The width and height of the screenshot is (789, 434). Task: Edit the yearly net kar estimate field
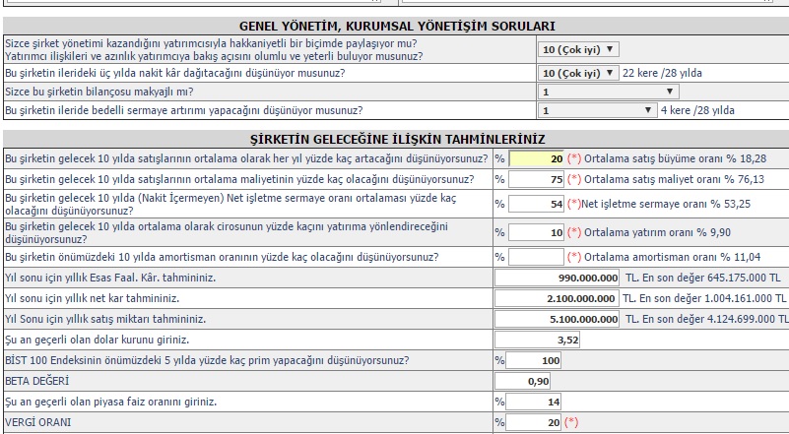tap(558, 298)
